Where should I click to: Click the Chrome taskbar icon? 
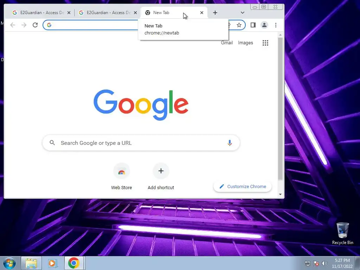pyautogui.click(x=74, y=263)
